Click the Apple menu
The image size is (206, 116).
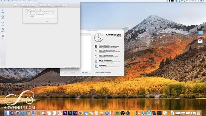[2, 1]
